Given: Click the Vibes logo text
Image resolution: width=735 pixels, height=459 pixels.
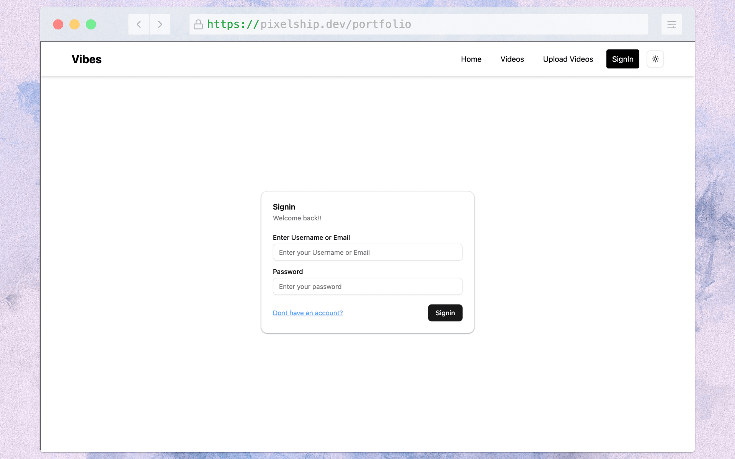Looking at the screenshot, I should click(87, 59).
